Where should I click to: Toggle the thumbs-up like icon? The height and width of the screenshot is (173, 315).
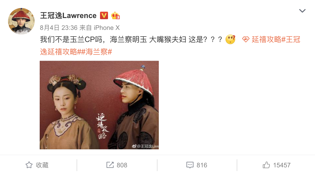point(266,165)
